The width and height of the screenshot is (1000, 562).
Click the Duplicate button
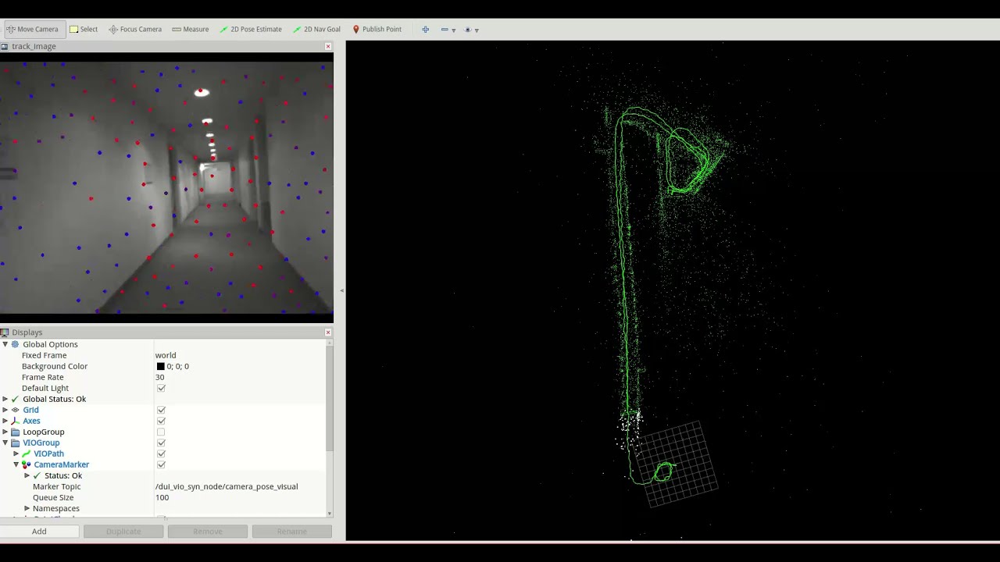pyautogui.click(x=123, y=532)
